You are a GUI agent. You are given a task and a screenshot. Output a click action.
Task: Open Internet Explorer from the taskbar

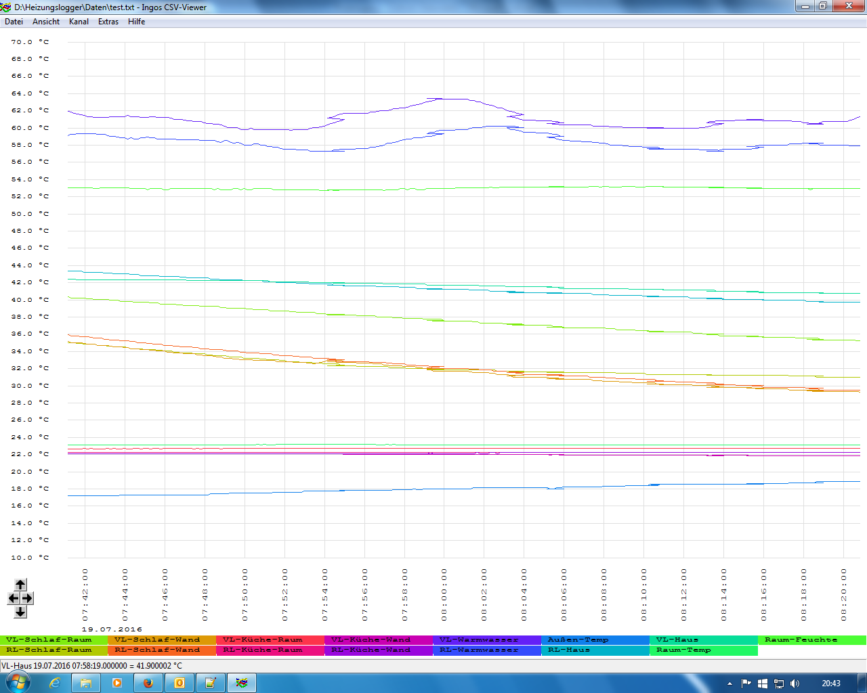click(55, 683)
